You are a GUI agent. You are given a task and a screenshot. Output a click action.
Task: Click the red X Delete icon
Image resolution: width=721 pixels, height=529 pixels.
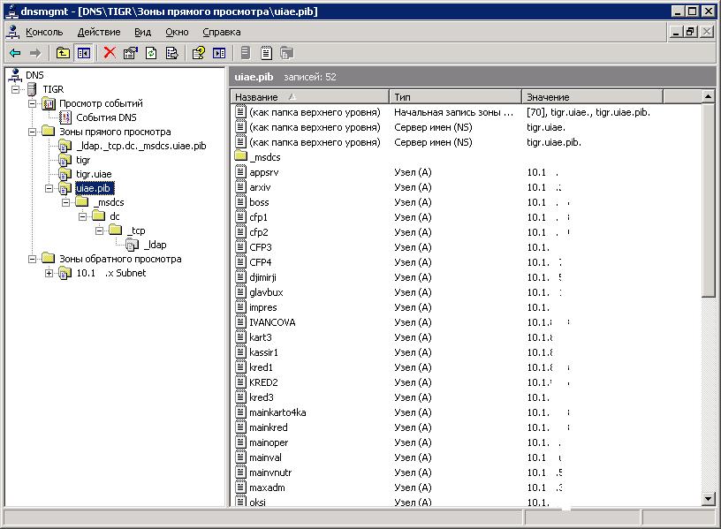110,53
